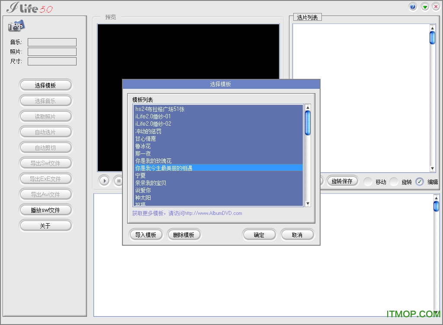
Task: Select template 鲁冰花
Action: (218, 146)
